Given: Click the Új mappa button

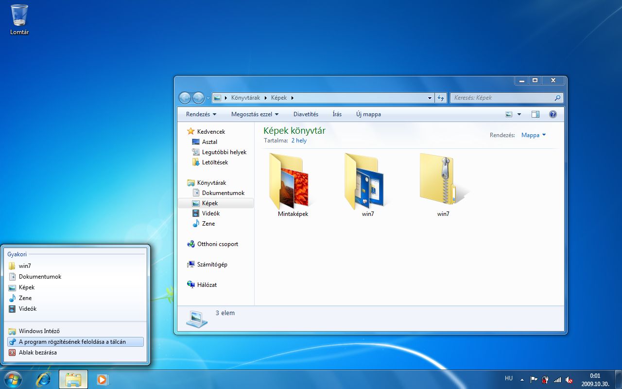Looking at the screenshot, I should tap(368, 114).
